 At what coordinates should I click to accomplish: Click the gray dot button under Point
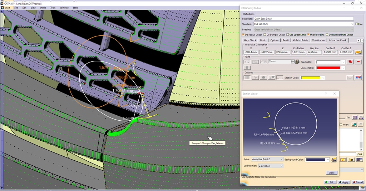[247, 67]
